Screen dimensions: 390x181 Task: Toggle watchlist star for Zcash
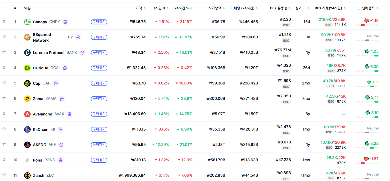pos(4,175)
